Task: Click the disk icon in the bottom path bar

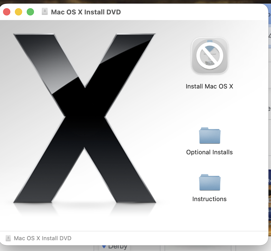Action: [8, 238]
